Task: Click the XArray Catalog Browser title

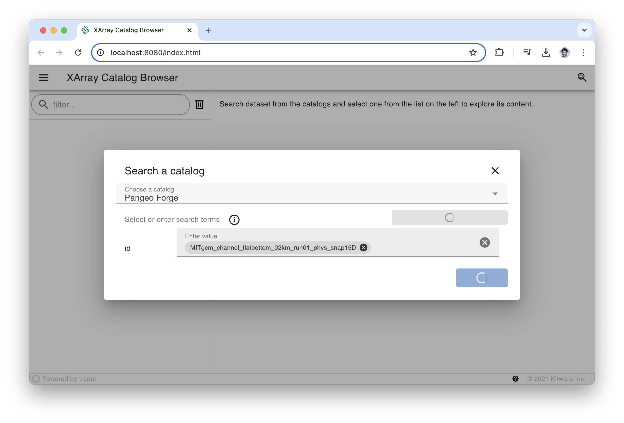Action: pyautogui.click(x=122, y=78)
